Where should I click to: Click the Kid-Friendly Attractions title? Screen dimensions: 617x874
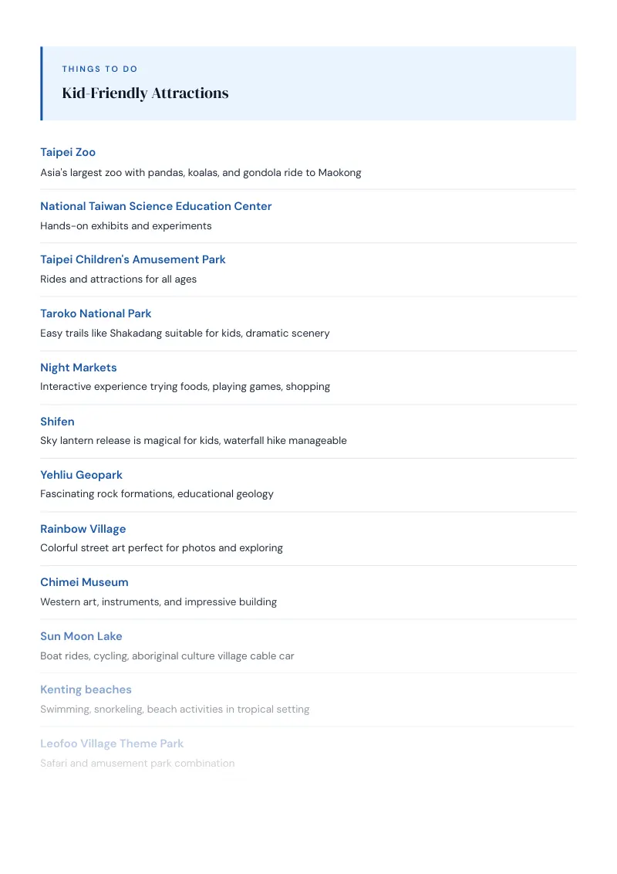[145, 93]
